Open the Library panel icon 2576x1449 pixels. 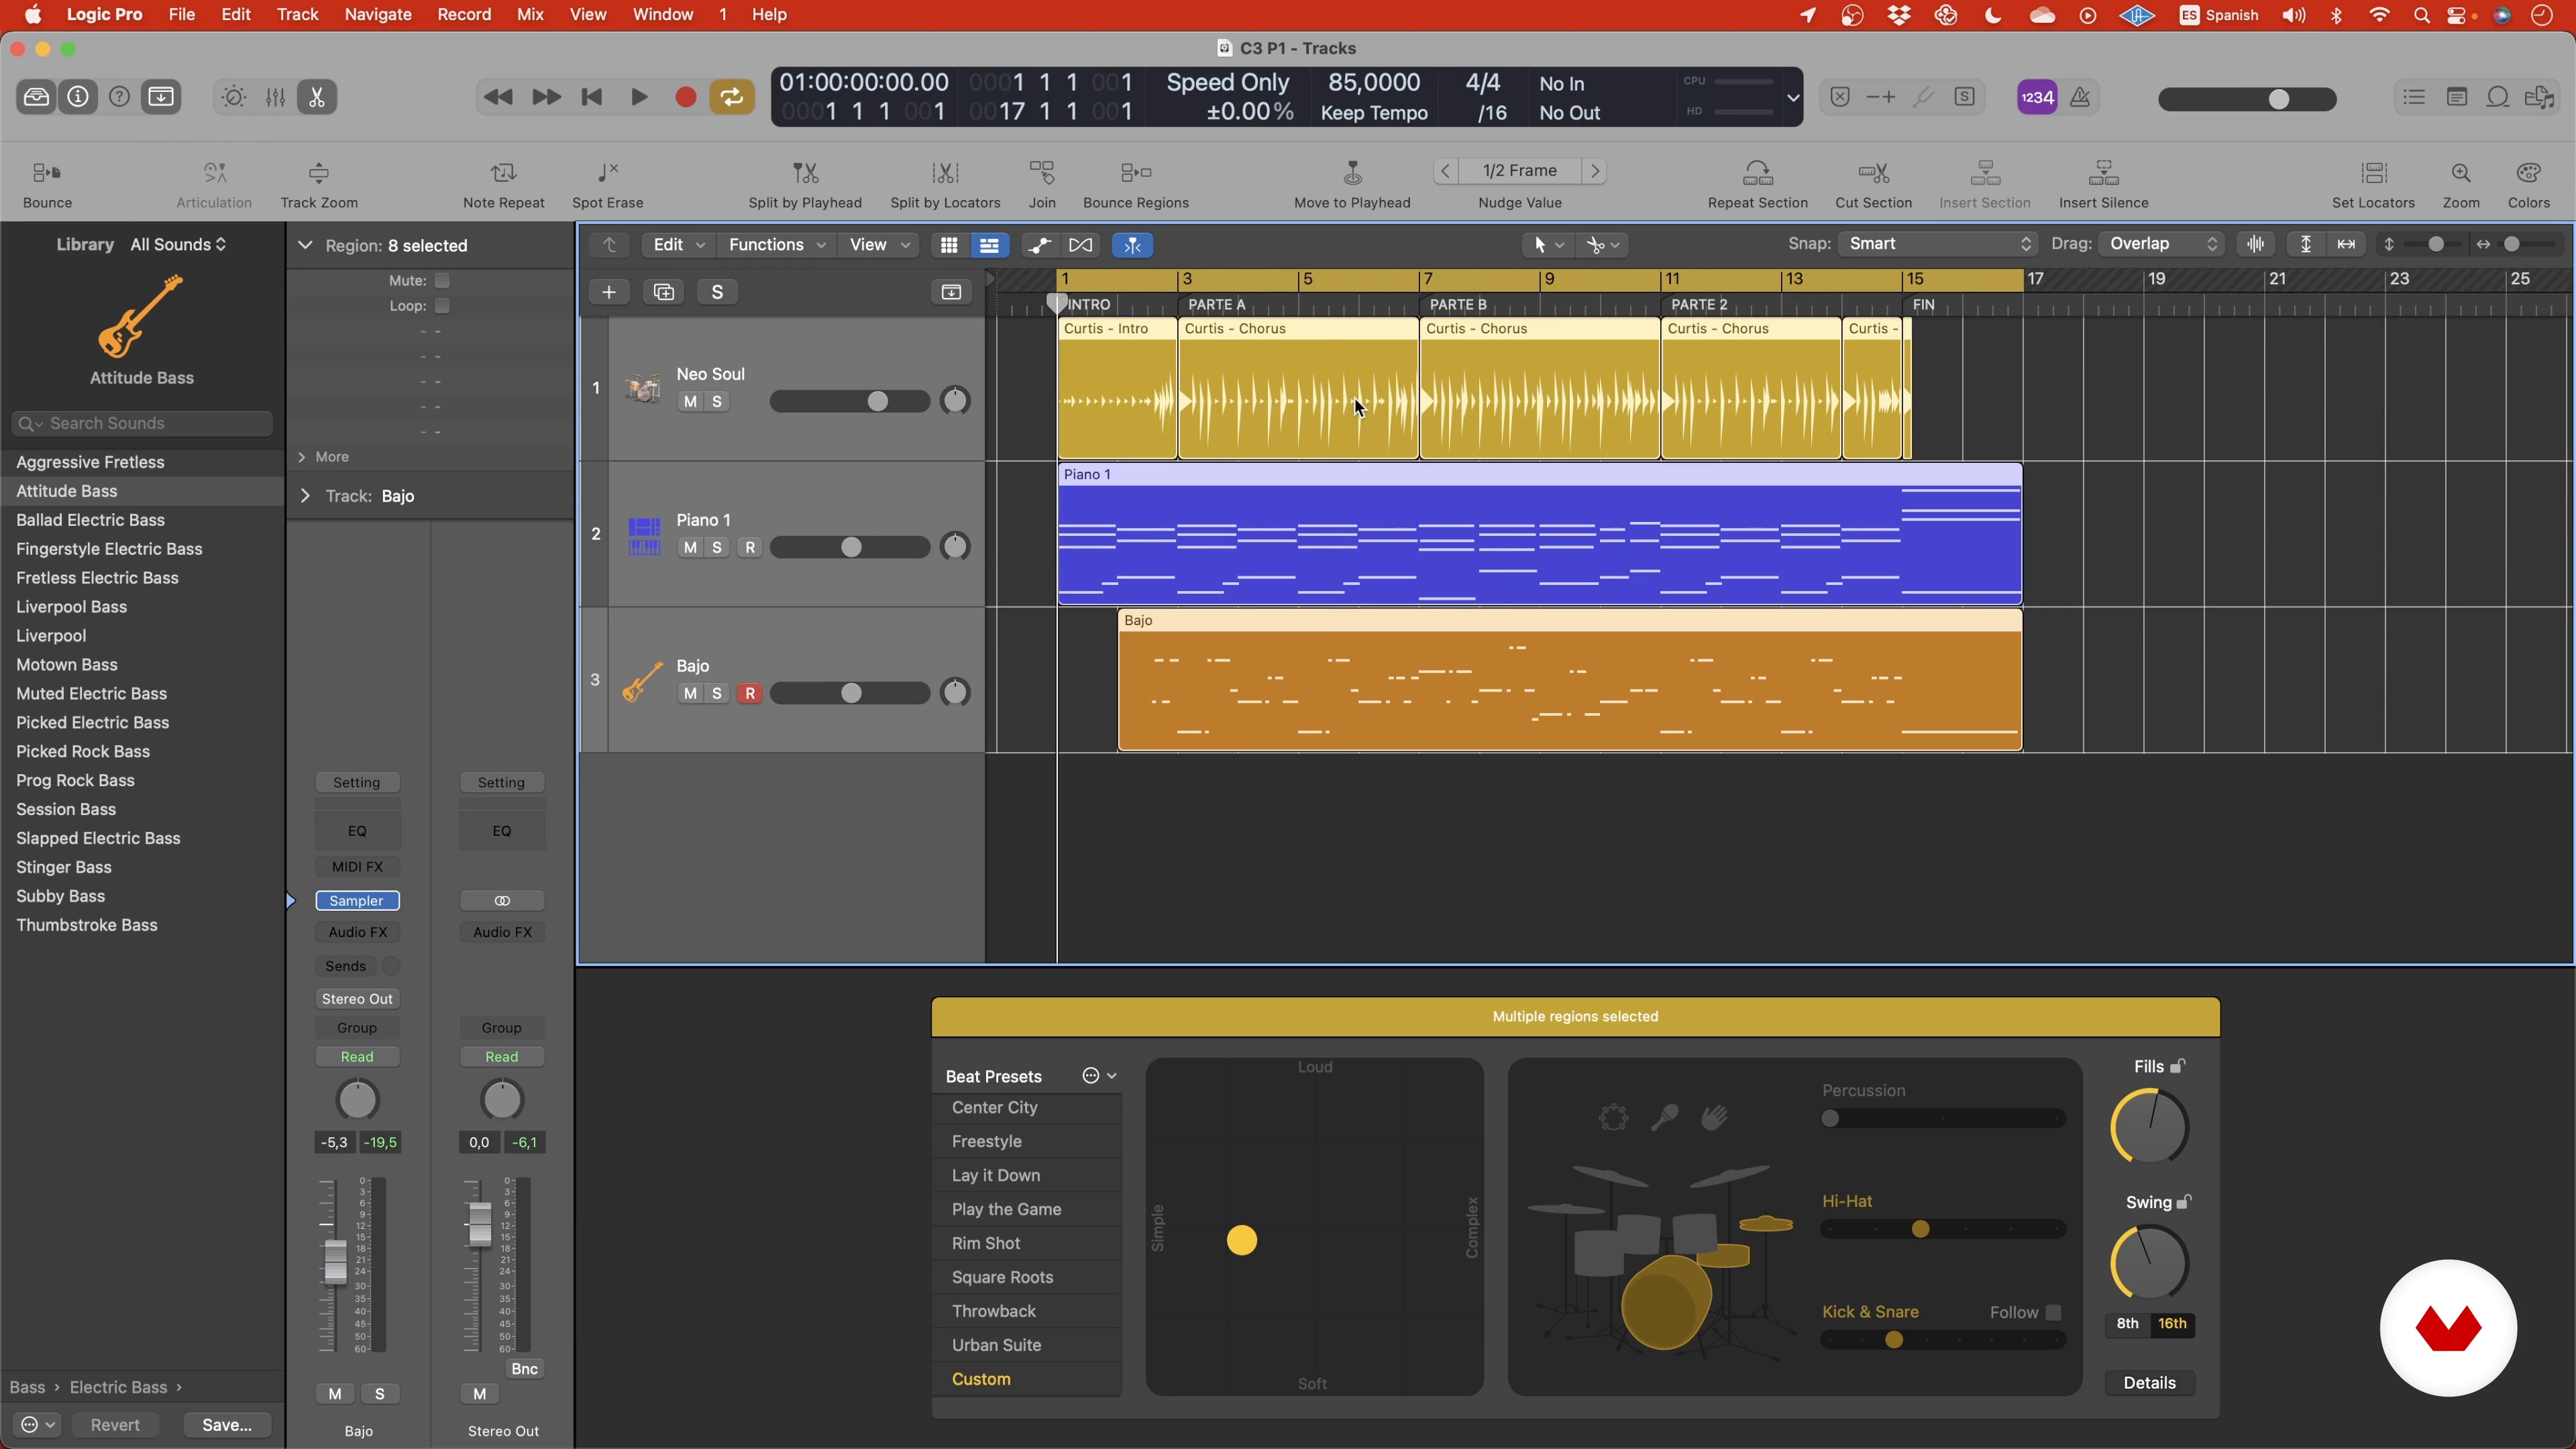pyautogui.click(x=36, y=97)
